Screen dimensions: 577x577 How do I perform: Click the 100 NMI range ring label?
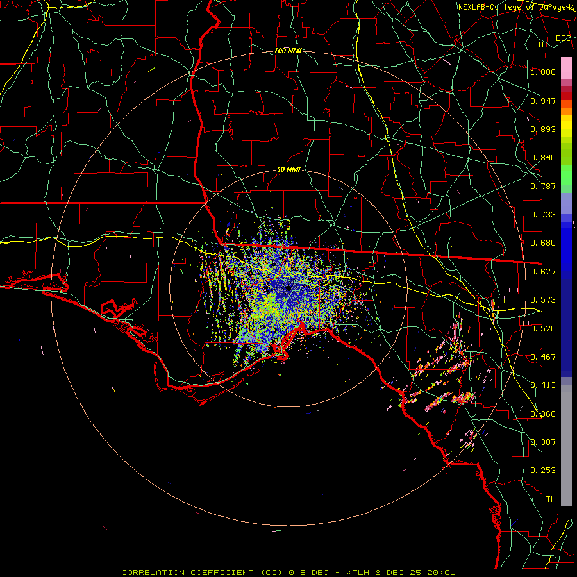click(288, 51)
